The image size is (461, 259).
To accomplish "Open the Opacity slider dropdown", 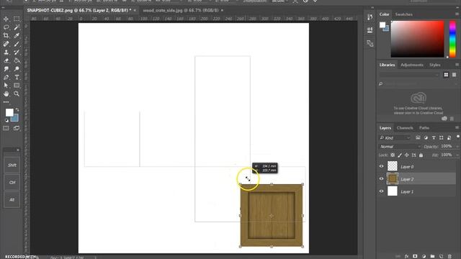I will point(457,146).
